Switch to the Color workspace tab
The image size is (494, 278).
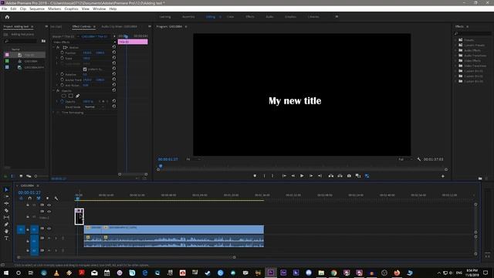pos(230,17)
